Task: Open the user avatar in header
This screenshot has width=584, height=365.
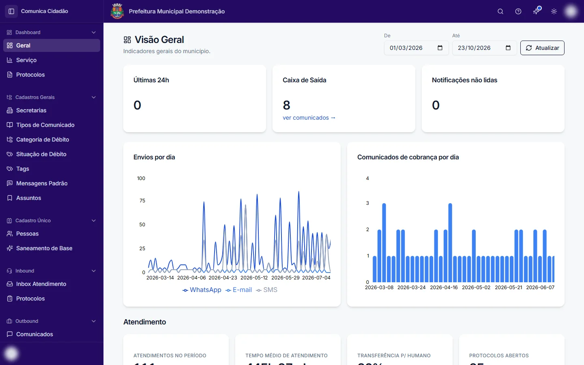Action: tap(571, 11)
